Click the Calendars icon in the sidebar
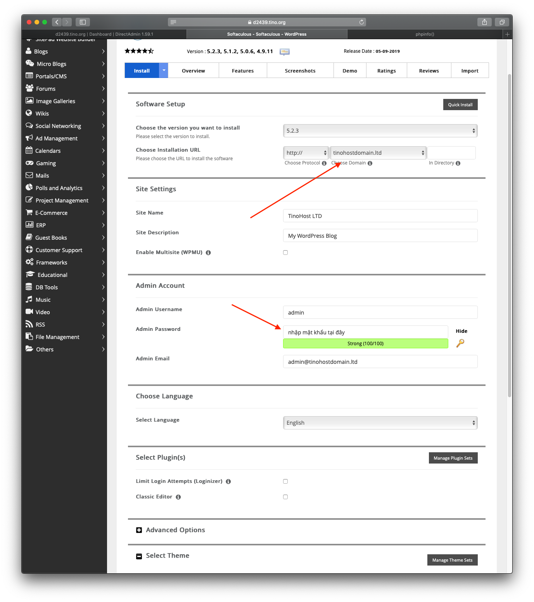 [29, 150]
